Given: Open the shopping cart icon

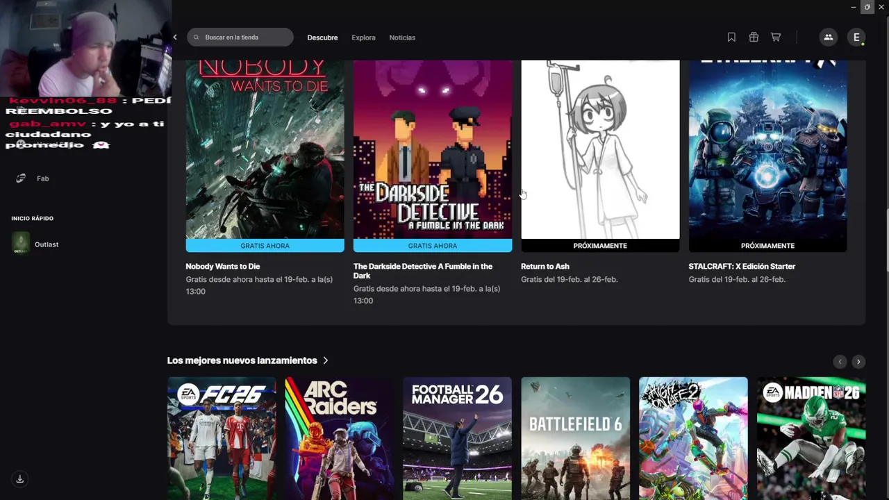Looking at the screenshot, I should pos(776,37).
